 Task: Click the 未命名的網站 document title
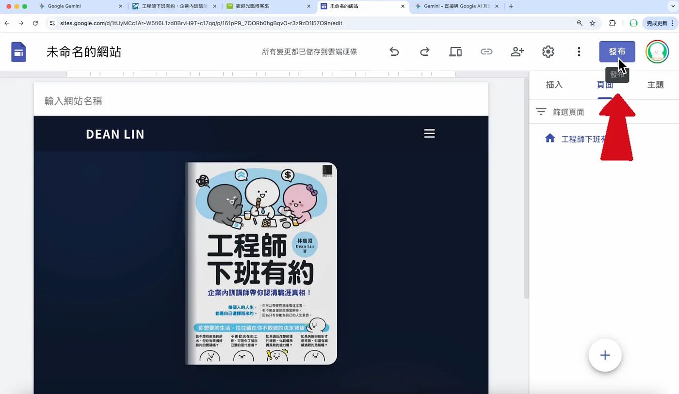[84, 52]
